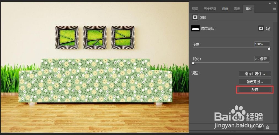Screen dimensions: 279x135
Task: Click the 图层蒙版 text label
Action: tap(208, 28)
